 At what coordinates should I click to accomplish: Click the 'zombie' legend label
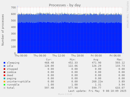point(12,72)
